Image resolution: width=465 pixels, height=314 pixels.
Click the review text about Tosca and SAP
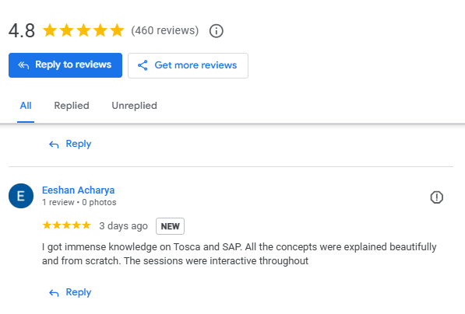click(239, 254)
